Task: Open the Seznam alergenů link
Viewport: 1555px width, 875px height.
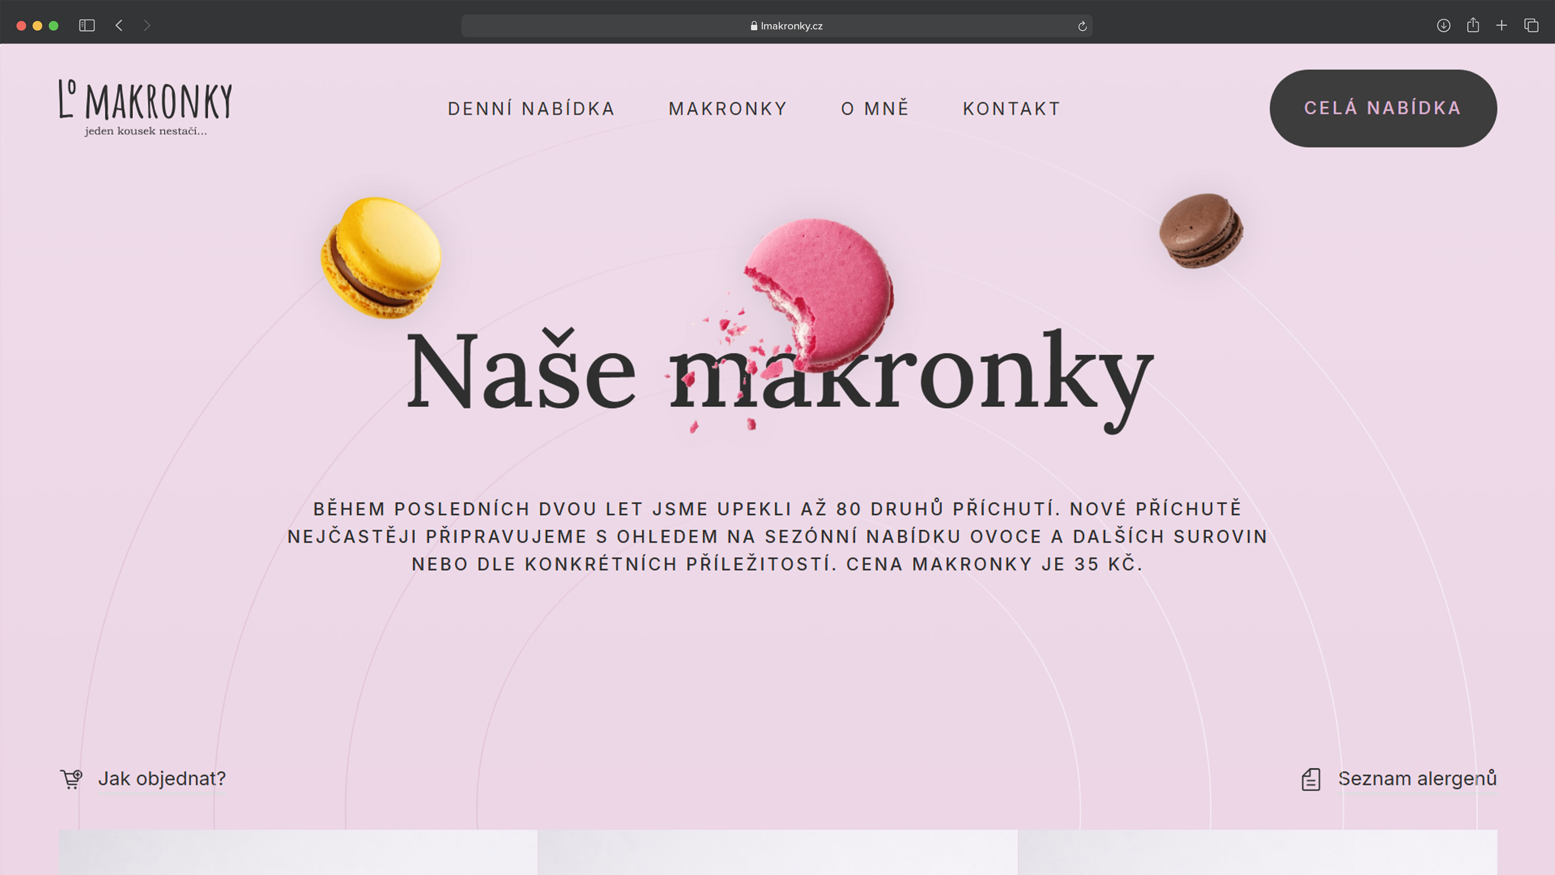Action: 1417,779
